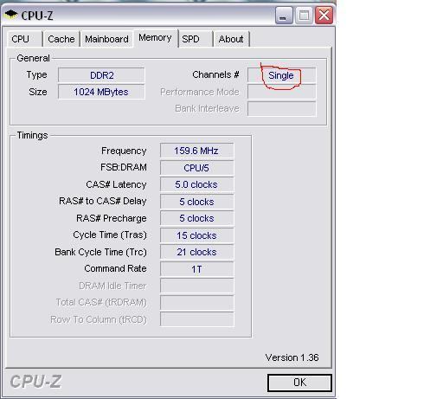The image size is (443, 399).
Task: Close the CPU-Z window
Action: tap(324, 16)
